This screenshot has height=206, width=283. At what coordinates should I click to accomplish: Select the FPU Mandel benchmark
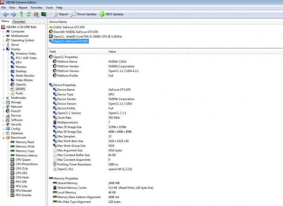coord(24,191)
